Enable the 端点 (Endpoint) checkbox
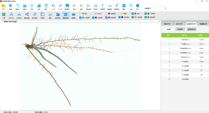 80,14
